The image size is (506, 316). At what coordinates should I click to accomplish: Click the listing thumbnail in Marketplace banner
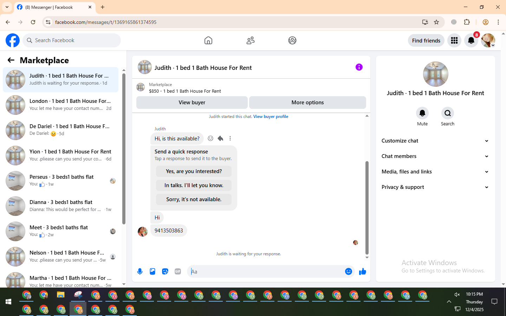pyautogui.click(x=141, y=87)
